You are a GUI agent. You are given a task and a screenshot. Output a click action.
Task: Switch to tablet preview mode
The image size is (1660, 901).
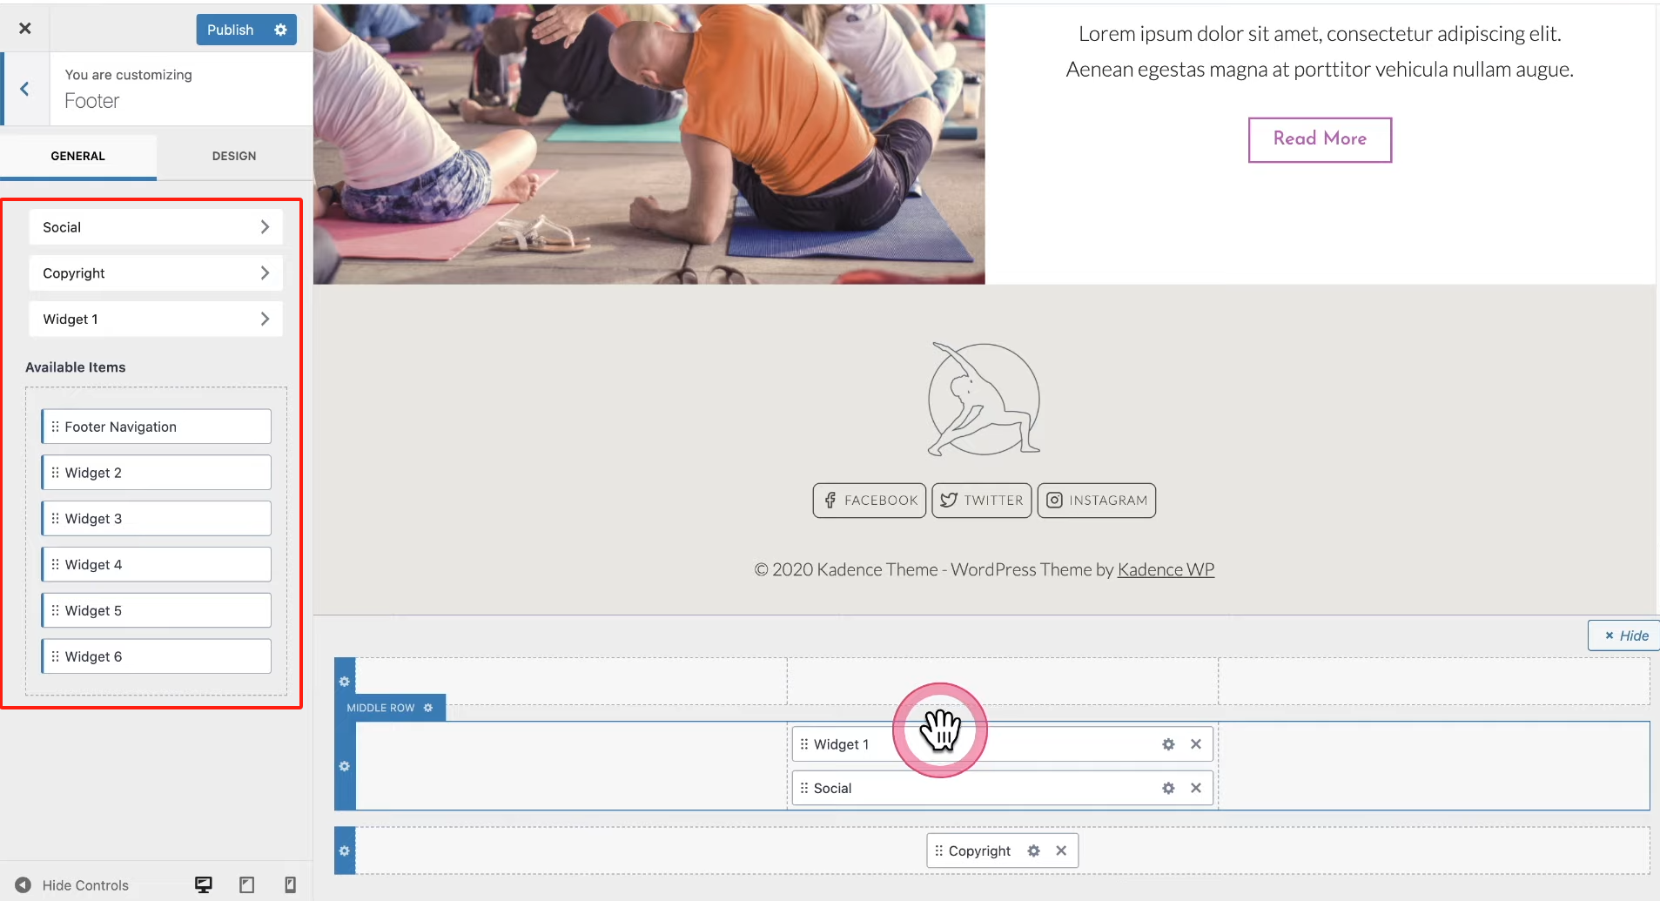point(247,884)
